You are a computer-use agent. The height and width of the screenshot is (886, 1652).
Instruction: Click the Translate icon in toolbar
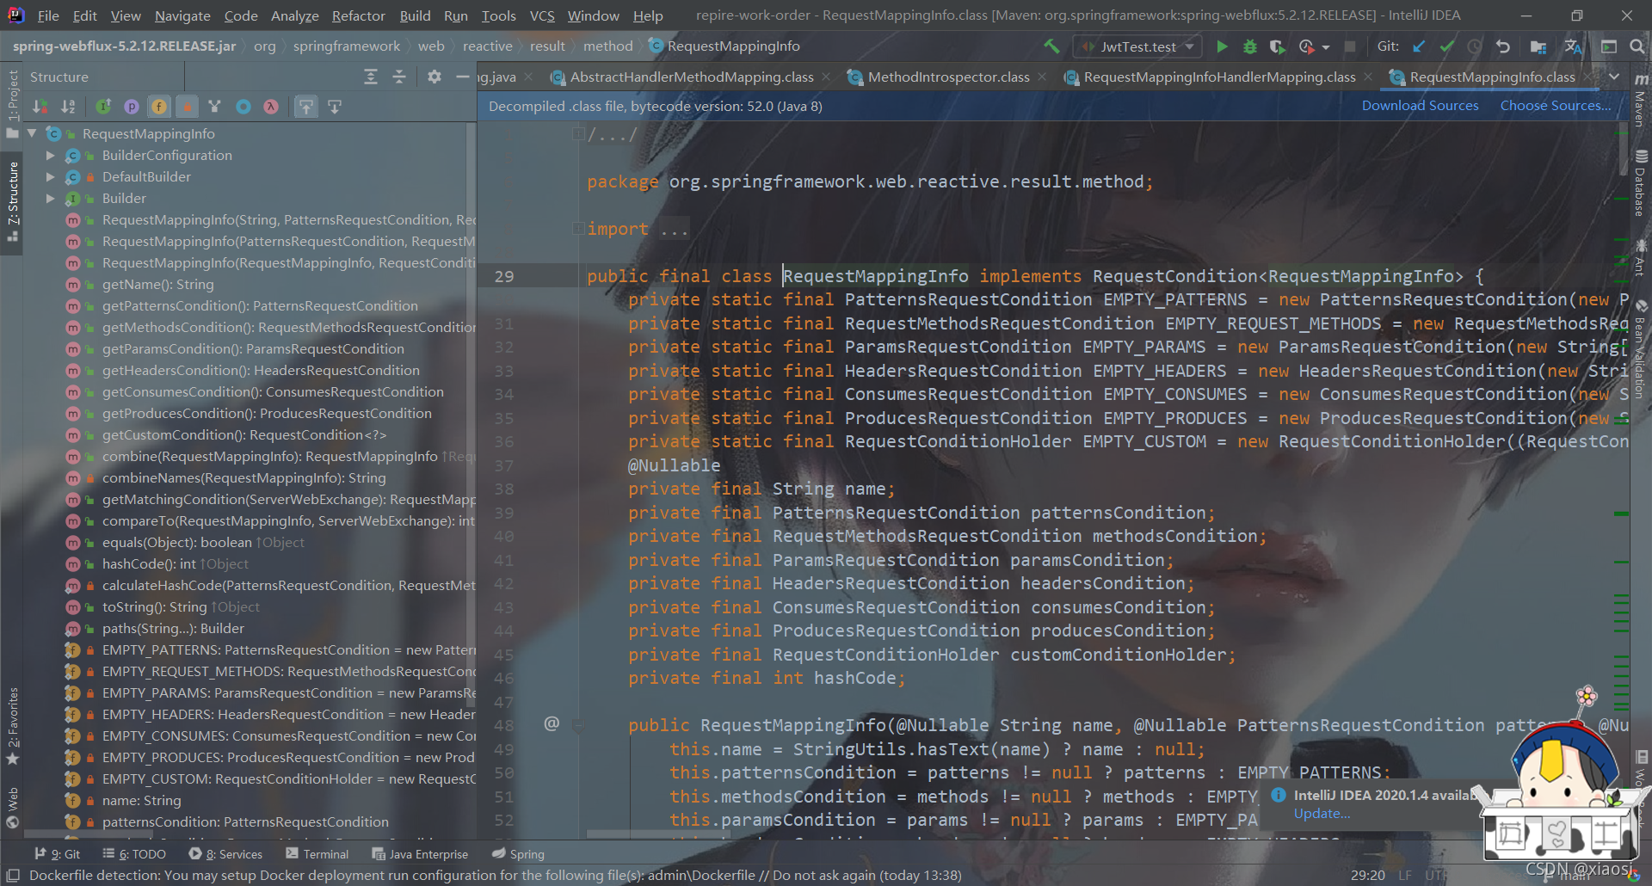1573,46
